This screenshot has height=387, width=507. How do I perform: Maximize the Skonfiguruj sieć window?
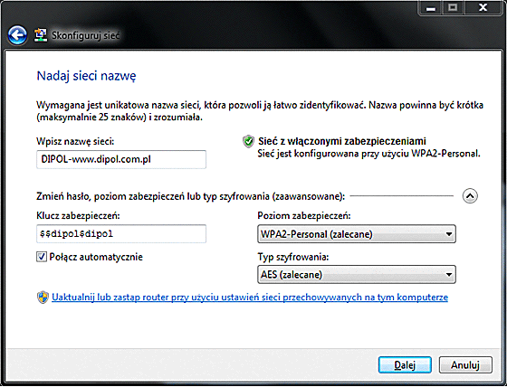tap(453, 8)
